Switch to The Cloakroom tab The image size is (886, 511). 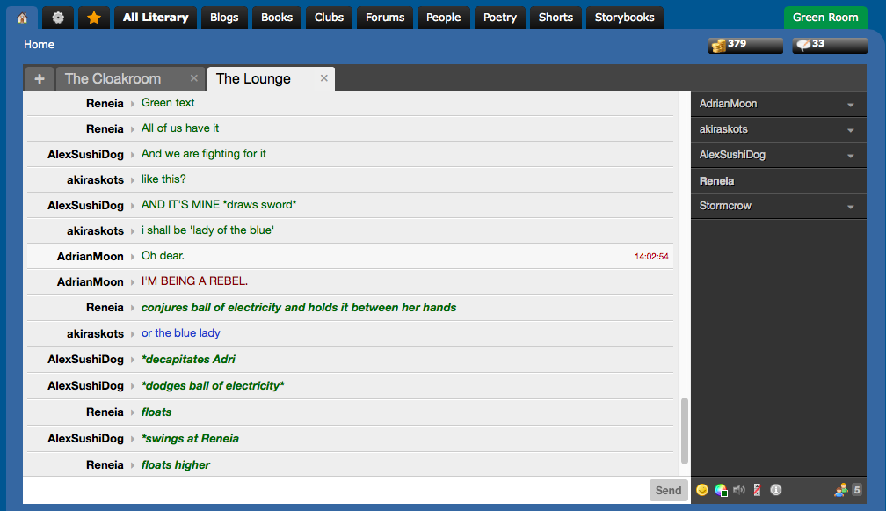click(x=113, y=78)
